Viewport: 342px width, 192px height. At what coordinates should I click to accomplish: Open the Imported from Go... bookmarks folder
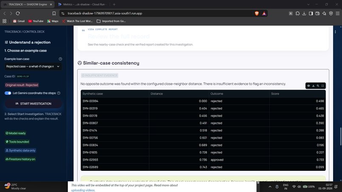111,21
